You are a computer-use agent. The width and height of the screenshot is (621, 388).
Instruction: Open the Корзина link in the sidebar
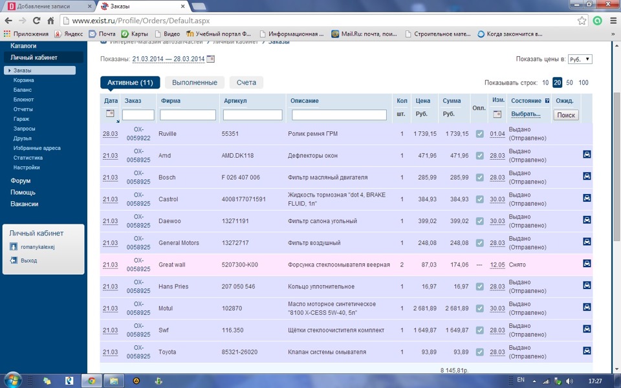coord(23,80)
